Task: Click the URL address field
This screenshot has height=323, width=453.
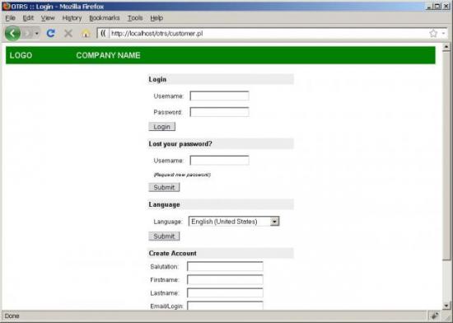Action: coord(269,34)
